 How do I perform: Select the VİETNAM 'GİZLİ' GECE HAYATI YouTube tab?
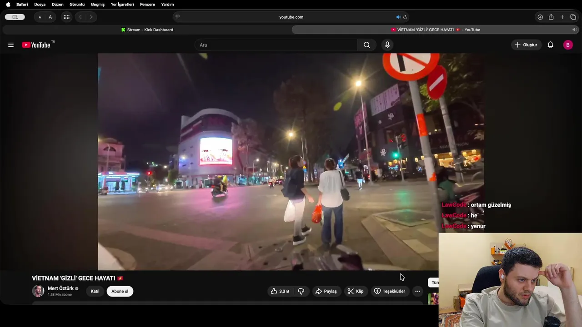pos(435,30)
